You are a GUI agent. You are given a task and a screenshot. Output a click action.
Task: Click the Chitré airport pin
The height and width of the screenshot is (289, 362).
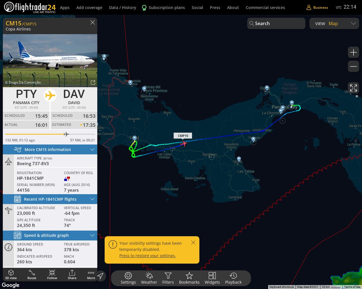239,159
